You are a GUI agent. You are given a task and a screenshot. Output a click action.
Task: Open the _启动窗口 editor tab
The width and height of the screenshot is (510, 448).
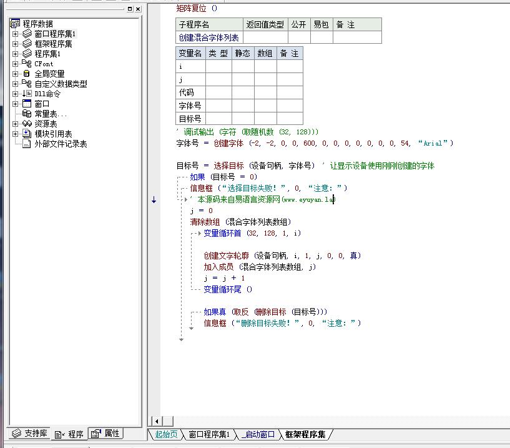coord(259,434)
